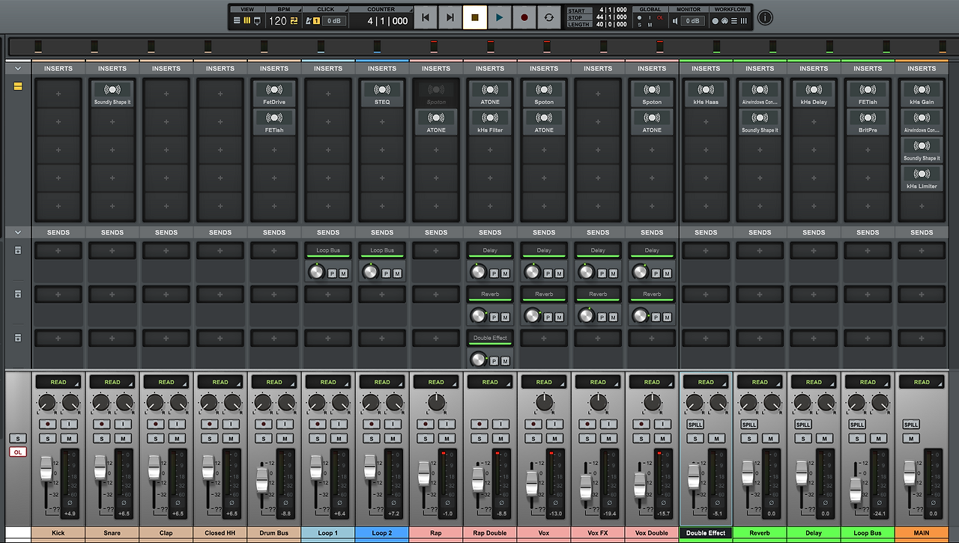Select the Loop 2 track name
Image resolution: width=959 pixels, height=543 pixels.
382,533
